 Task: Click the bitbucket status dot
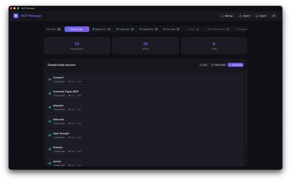[50, 122]
